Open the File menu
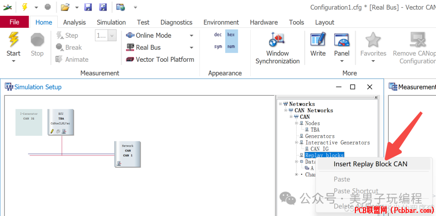 [x=15, y=22]
